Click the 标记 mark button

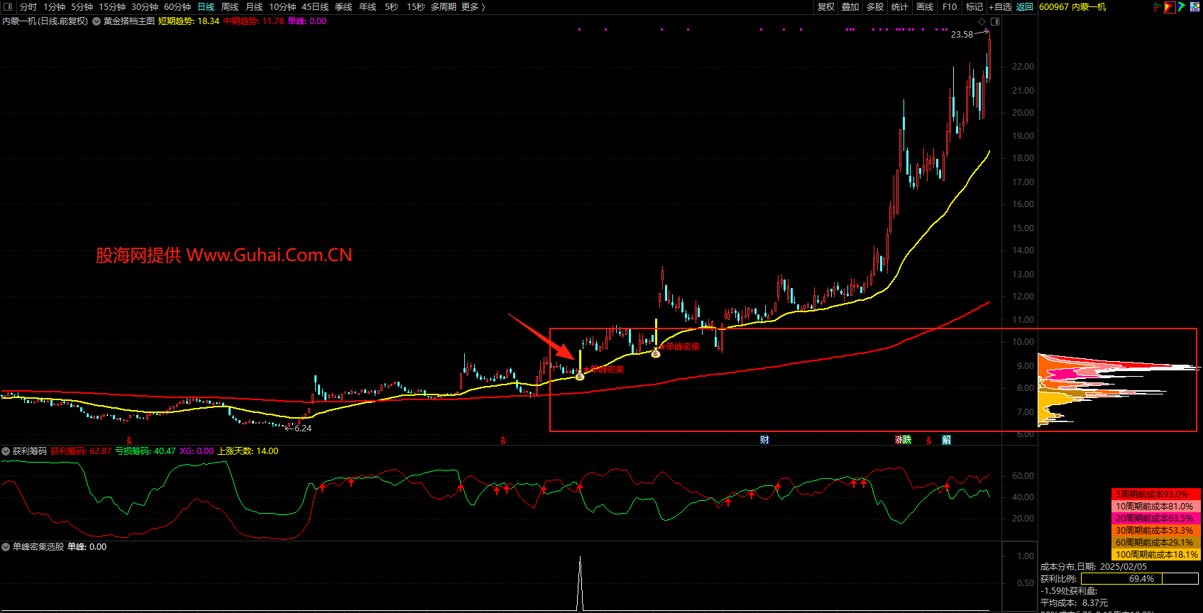974,7
